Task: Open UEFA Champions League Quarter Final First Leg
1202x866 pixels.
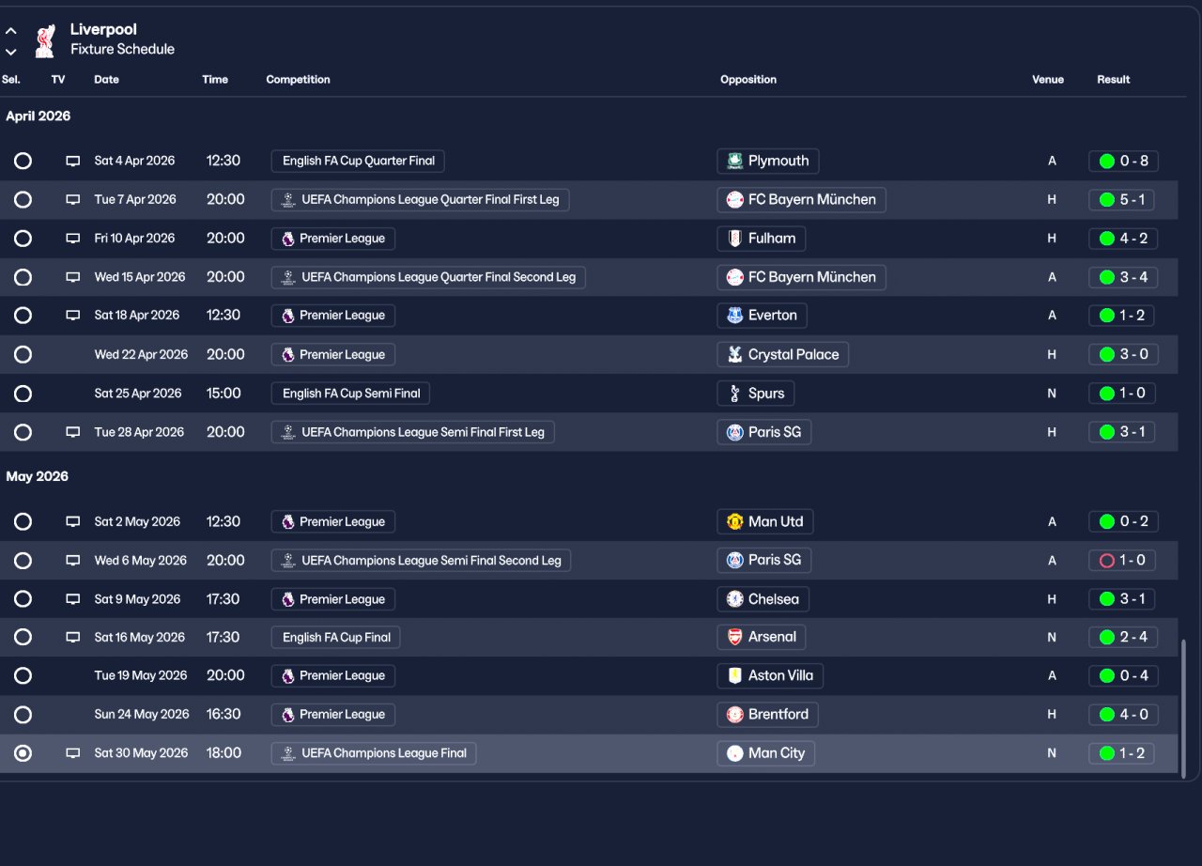Action: point(421,199)
